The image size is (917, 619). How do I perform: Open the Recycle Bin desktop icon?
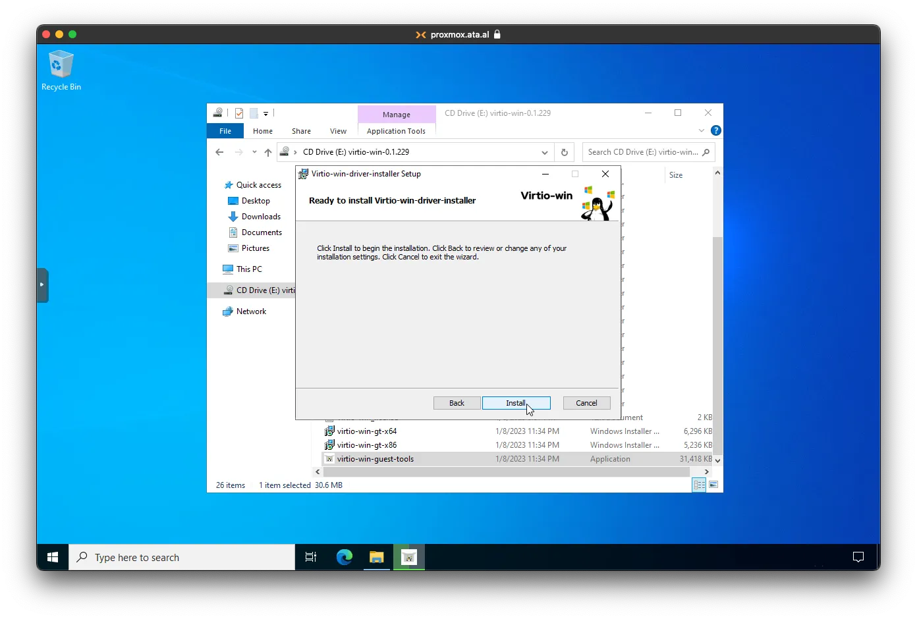[x=61, y=70]
